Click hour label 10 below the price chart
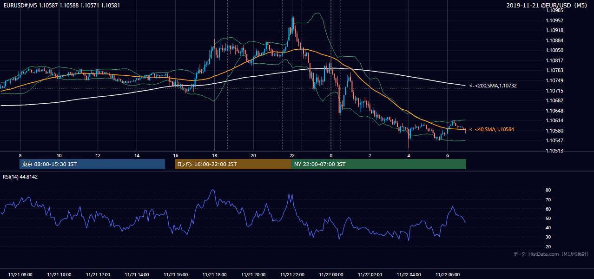Screen dimensions: 594x279 point(59,155)
